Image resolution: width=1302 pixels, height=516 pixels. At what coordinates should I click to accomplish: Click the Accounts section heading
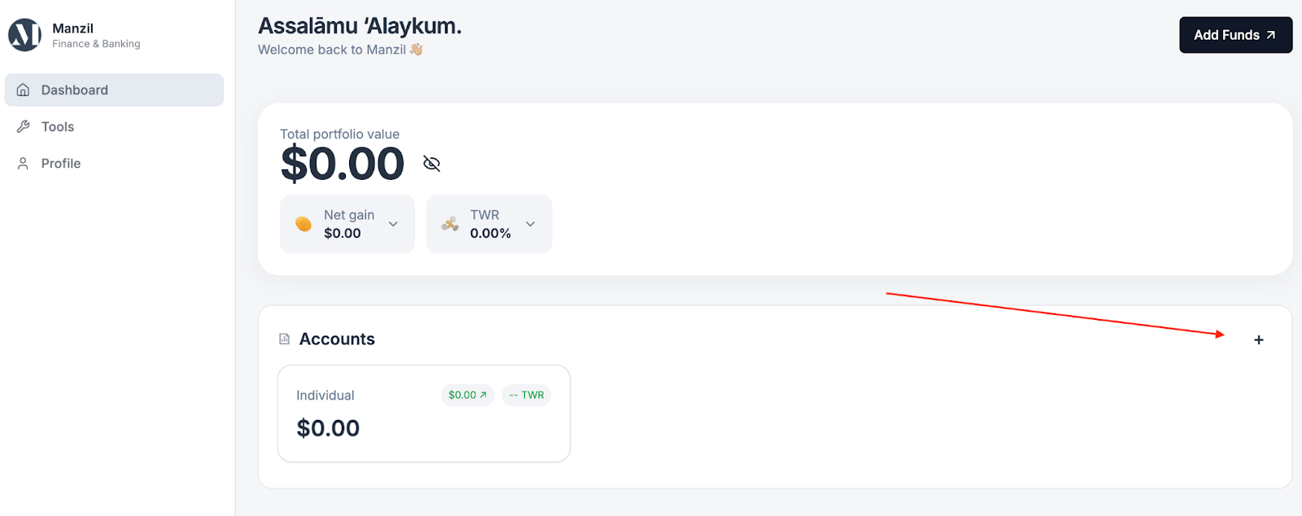337,339
